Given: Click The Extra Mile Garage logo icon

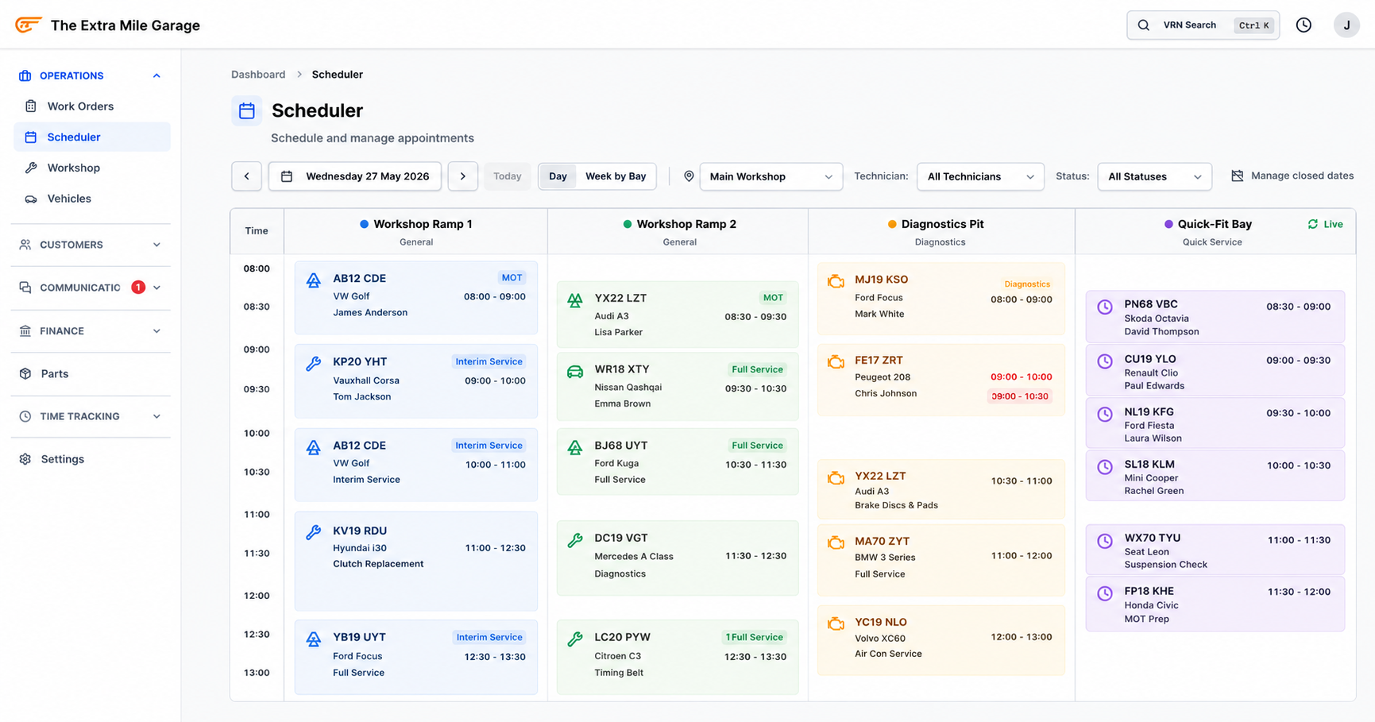Looking at the screenshot, I should click(28, 25).
